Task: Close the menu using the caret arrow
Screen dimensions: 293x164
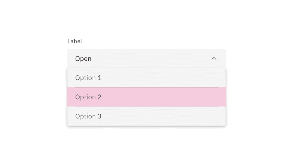Action: tap(214, 59)
